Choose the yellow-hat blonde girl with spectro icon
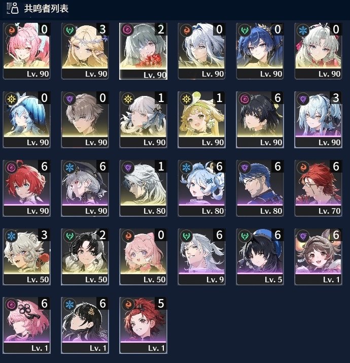This screenshot has width=350, height=363. [x=201, y=119]
